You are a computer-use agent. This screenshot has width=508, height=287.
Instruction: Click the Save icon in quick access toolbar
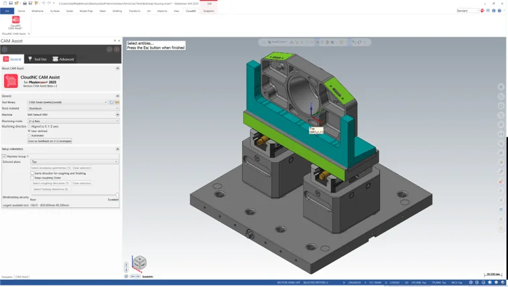click(11, 3)
